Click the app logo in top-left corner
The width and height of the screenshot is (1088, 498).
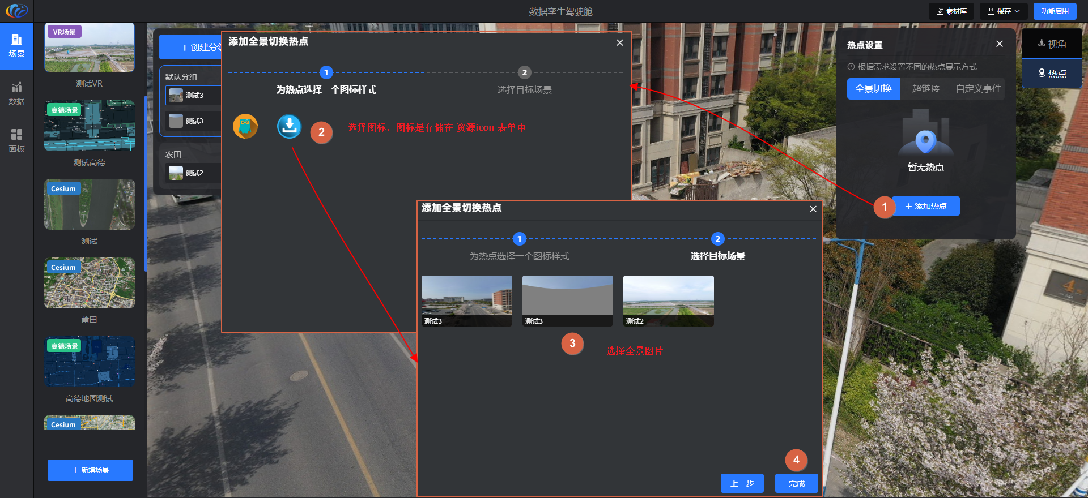point(16,11)
